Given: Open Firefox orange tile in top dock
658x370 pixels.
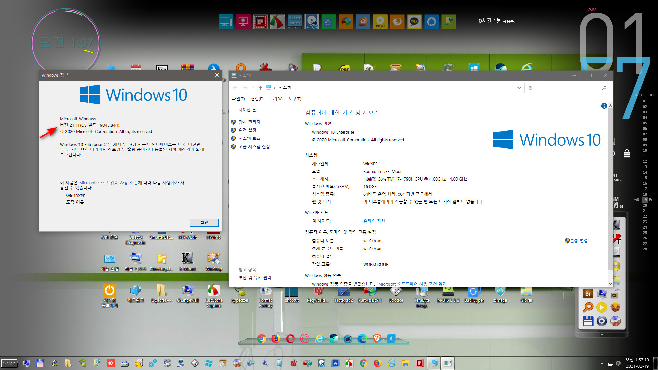Looking at the screenshot, I should (397, 22).
